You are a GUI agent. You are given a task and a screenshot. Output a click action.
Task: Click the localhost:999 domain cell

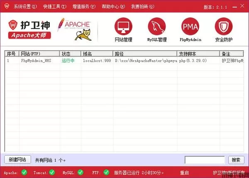pyautogui.click(x=97, y=61)
